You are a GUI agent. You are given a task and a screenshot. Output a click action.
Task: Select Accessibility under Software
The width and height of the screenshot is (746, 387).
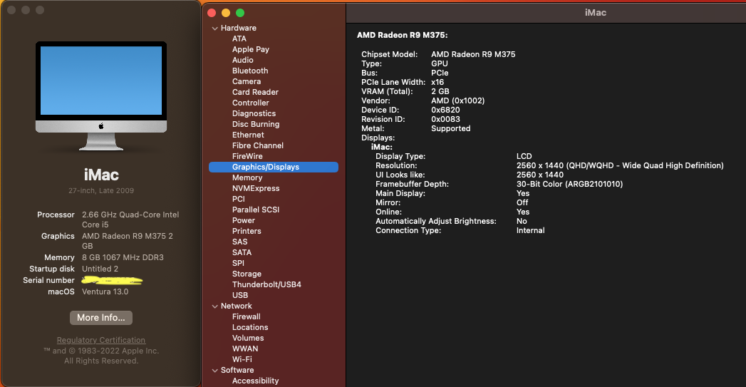click(x=255, y=381)
